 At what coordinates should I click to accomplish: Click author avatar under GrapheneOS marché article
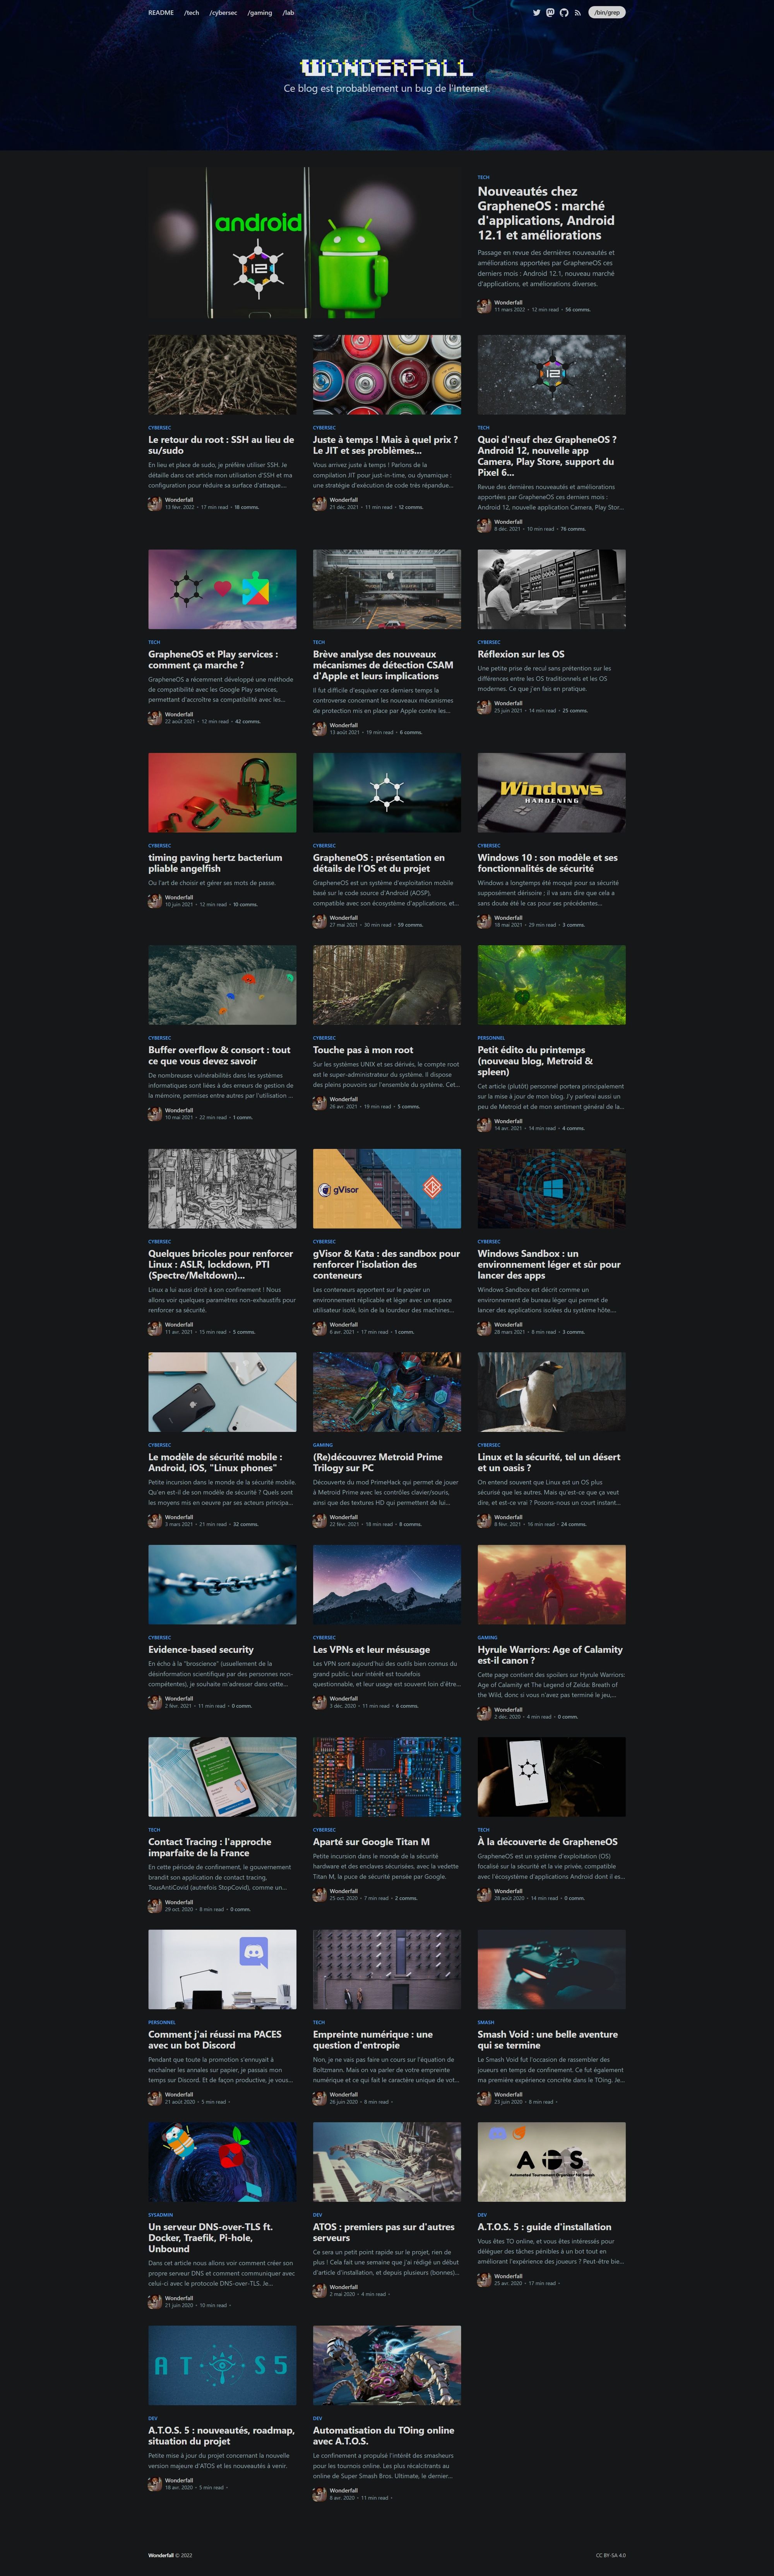click(484, 306)
